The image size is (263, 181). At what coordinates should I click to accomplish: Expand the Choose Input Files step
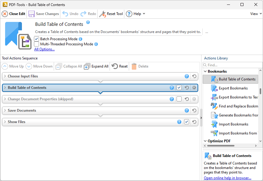pyautogui.click(x=5, y=76)
